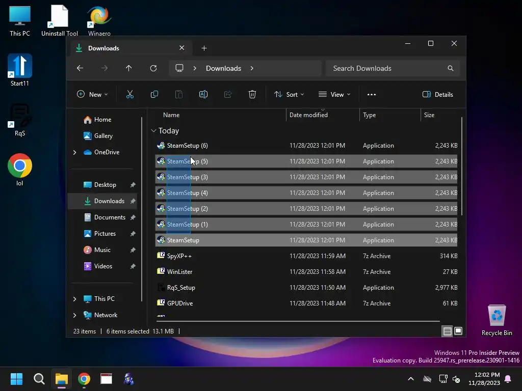Click the Copy icon in toolbar
This screenshot has height=391, width=522.
(x=154, y=94)
